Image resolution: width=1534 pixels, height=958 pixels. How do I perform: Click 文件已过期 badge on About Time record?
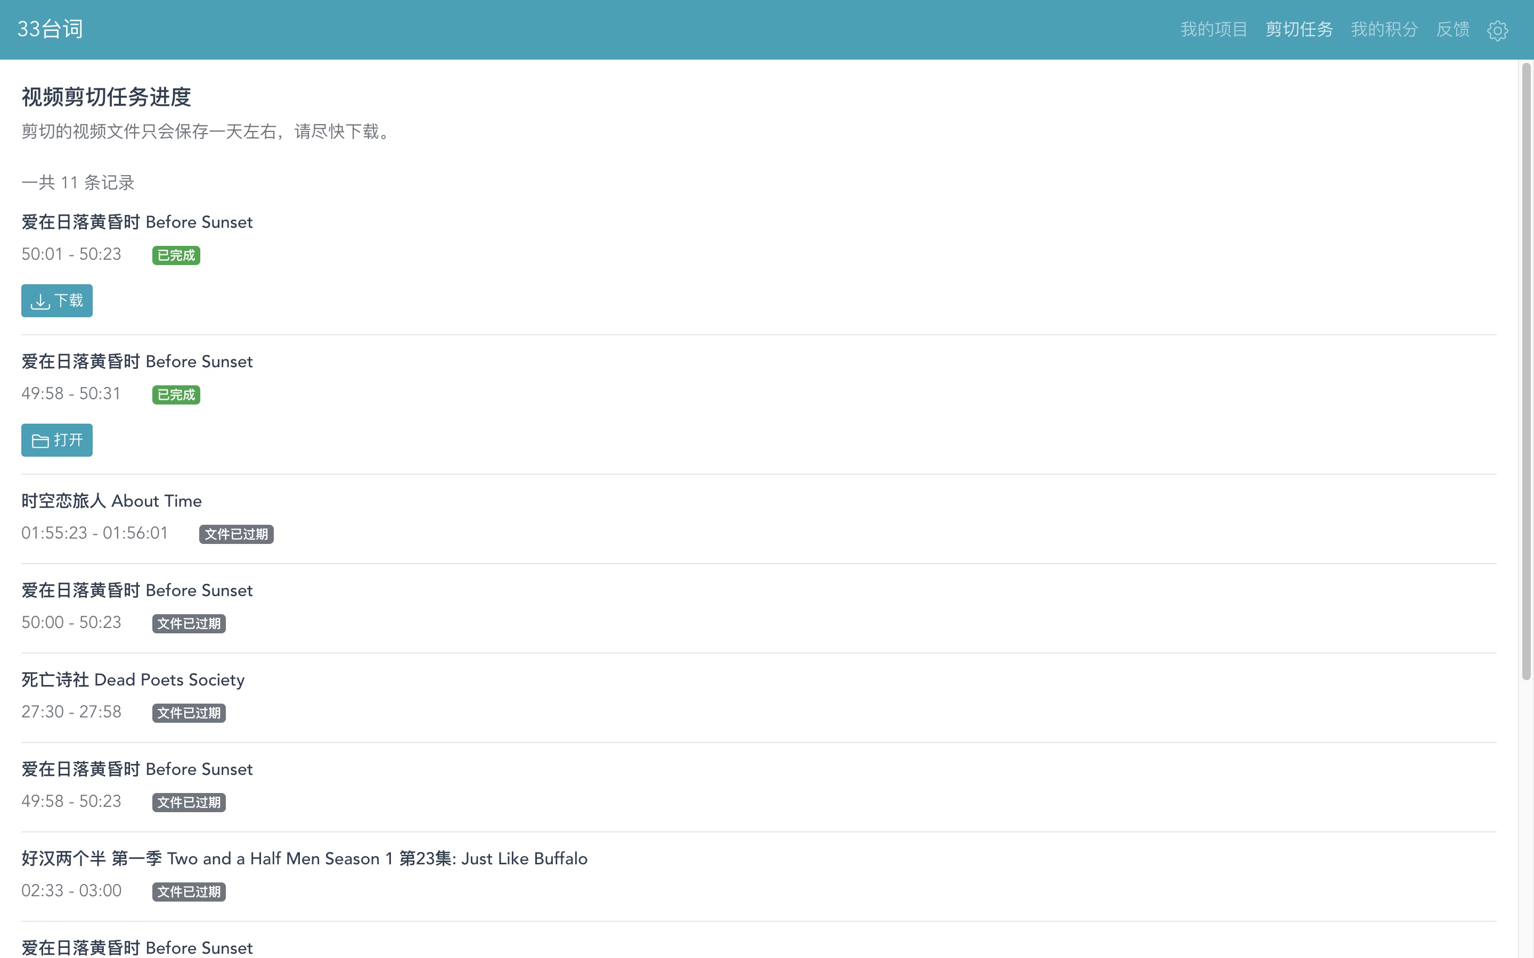pyautogui.click(x=236, y=534)
